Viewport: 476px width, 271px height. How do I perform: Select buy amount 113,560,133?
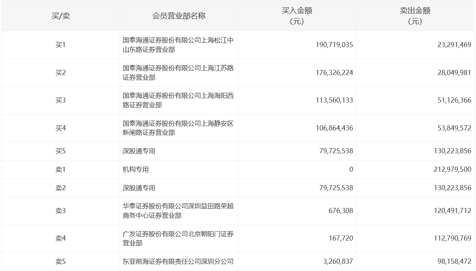click(x=334, y=100)
